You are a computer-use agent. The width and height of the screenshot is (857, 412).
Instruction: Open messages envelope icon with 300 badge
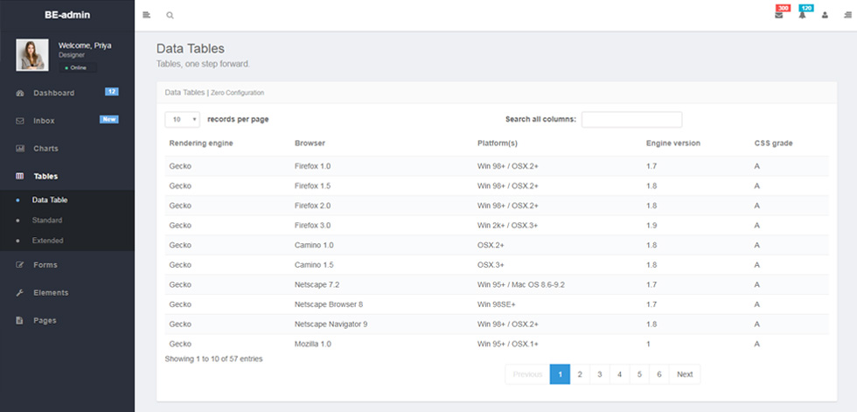[x=779, y=15]
